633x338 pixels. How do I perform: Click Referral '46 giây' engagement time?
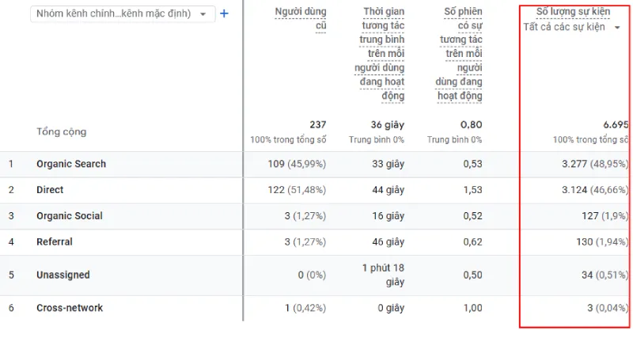(387, 242)
